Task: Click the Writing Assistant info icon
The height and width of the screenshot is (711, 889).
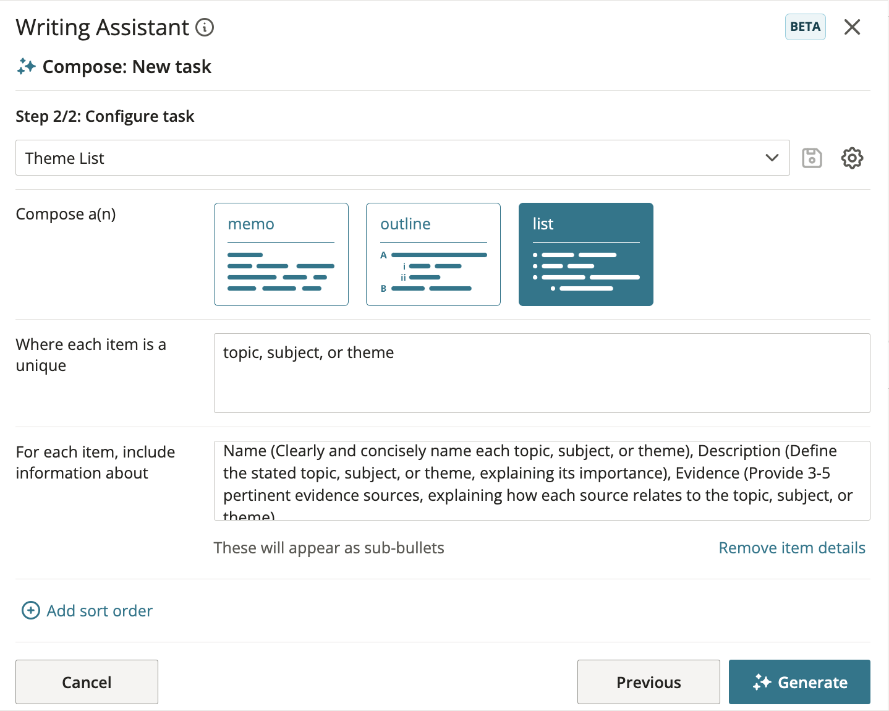Action: (205, 28)
